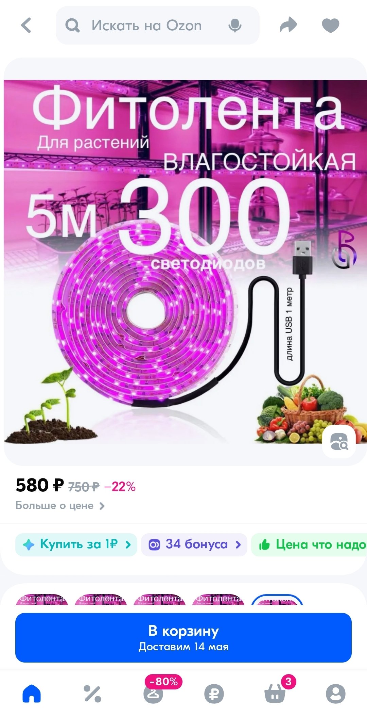The image size is (367, 717).
Task: Open Купить за 1₽ offer chip
Action: [76, 544]
